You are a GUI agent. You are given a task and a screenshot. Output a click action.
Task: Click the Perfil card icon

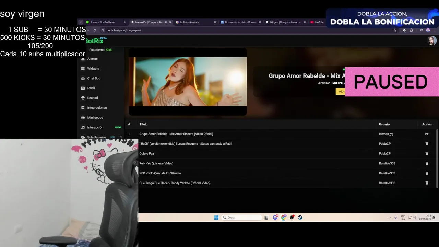click(x=83, y=88)
